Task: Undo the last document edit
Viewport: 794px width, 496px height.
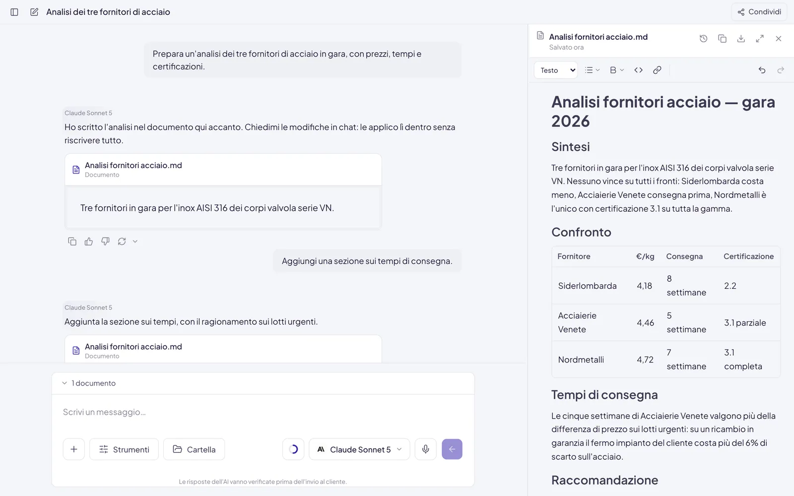Action: [x=762, y=70]
